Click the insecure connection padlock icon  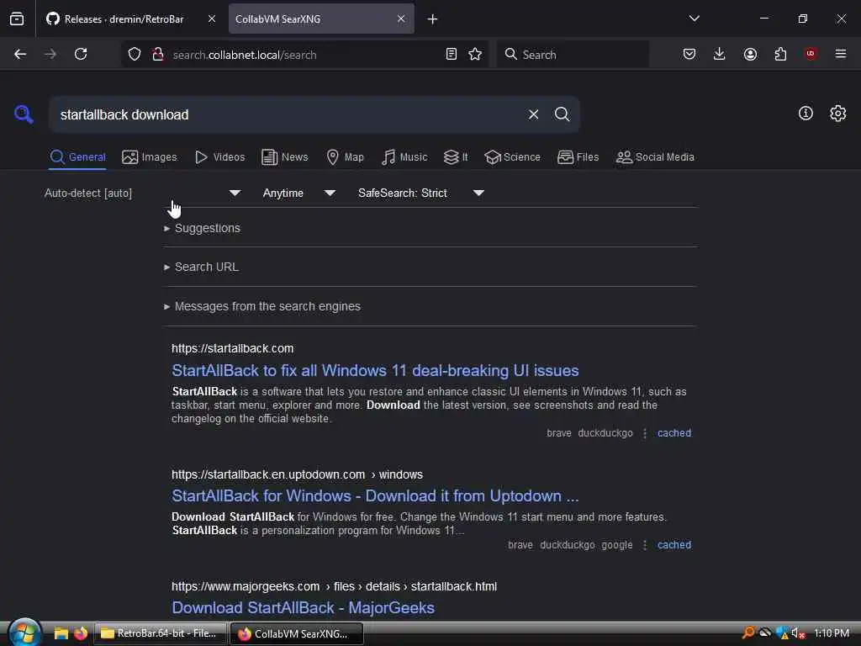coord(158,54)
